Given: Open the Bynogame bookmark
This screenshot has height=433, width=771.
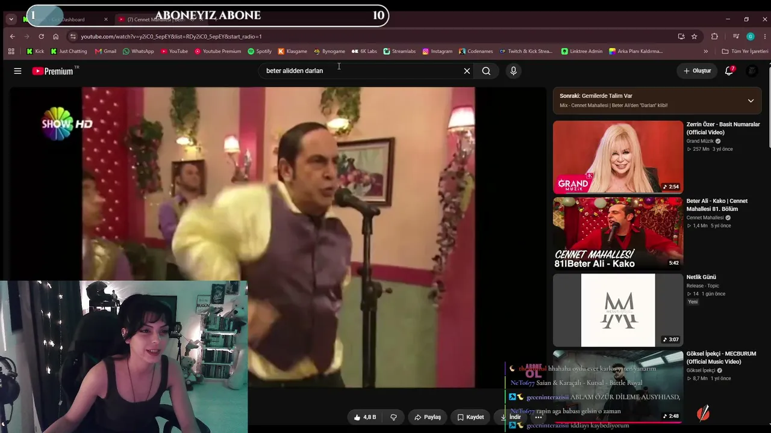Looking at the screenshot, I should click(x=329, y=51).
